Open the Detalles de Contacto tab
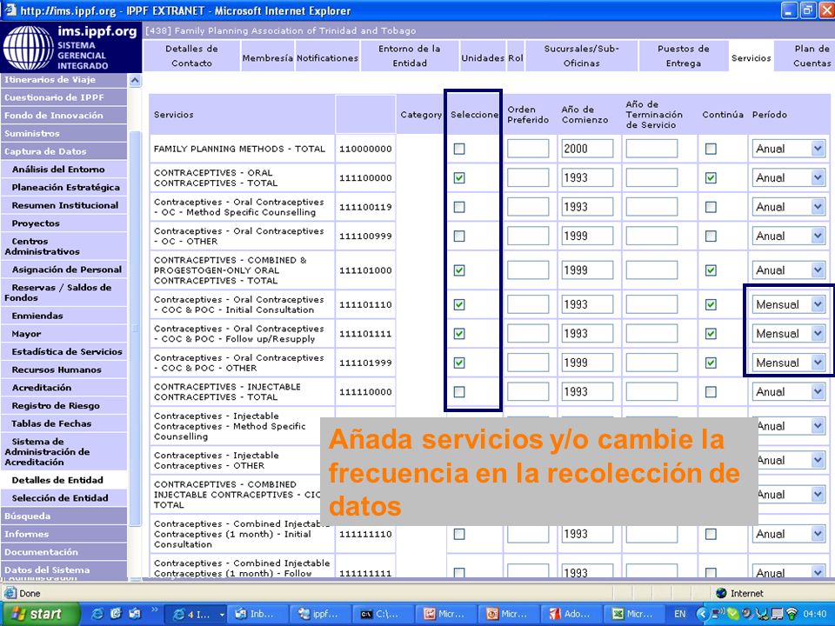The image size is (835, 626). click(191, 56)
